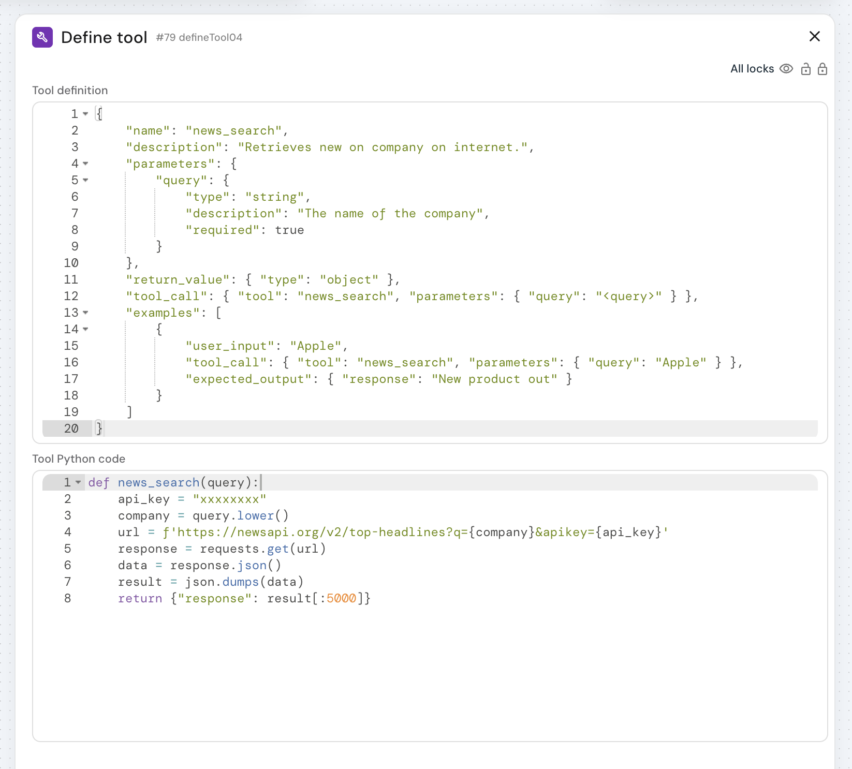Fold the "query" object on line 5

(85, 180)
